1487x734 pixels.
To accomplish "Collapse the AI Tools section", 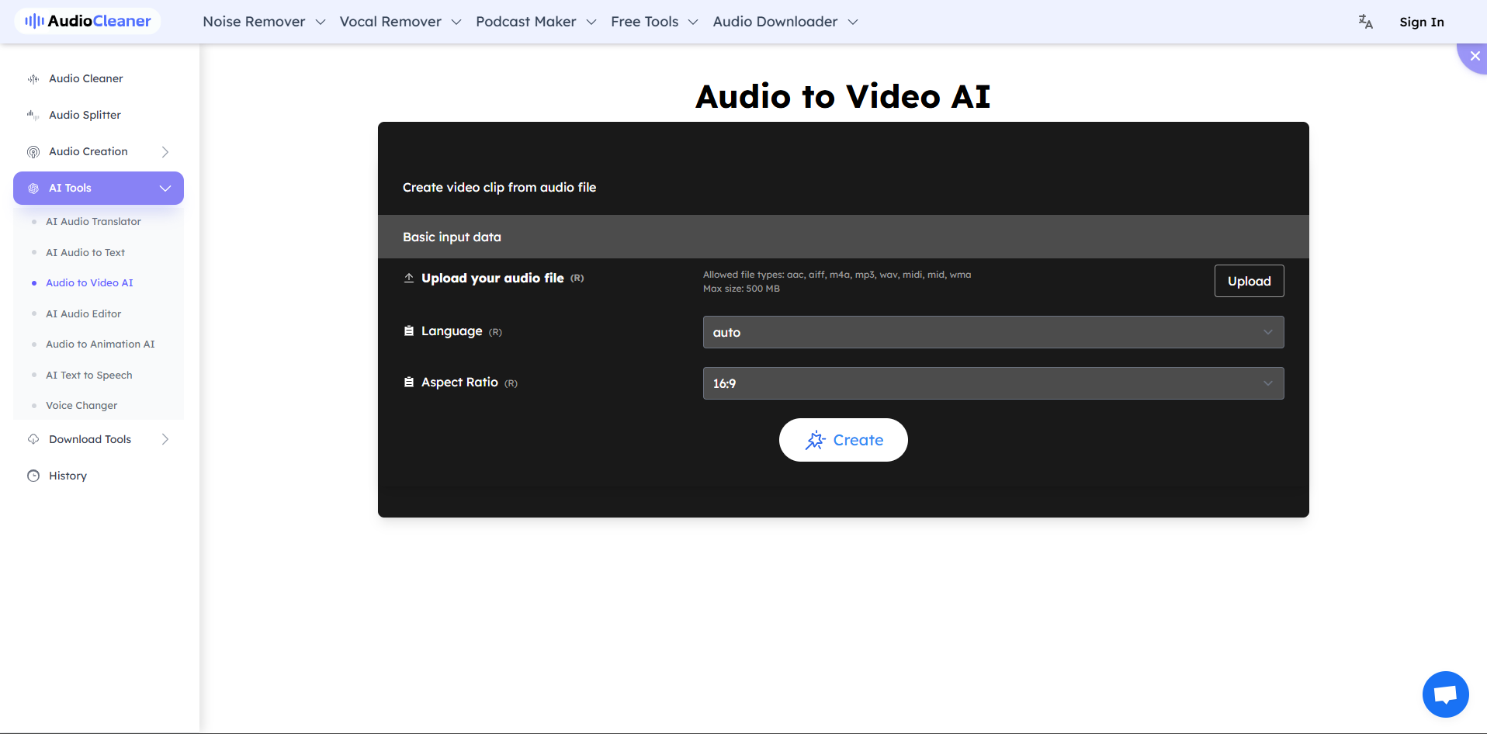I will [x=165, y=189].
